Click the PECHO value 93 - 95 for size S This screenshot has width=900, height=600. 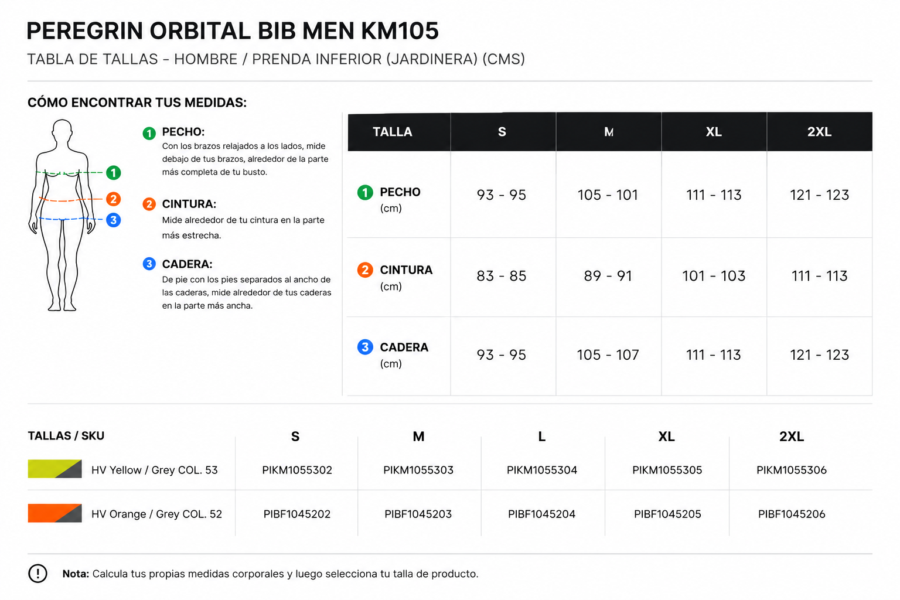[502, 195]
